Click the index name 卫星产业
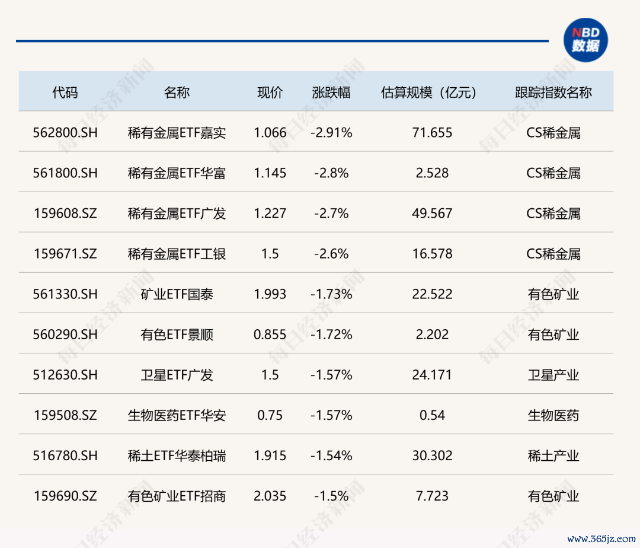The image size is (640, 548). [553, 375]
